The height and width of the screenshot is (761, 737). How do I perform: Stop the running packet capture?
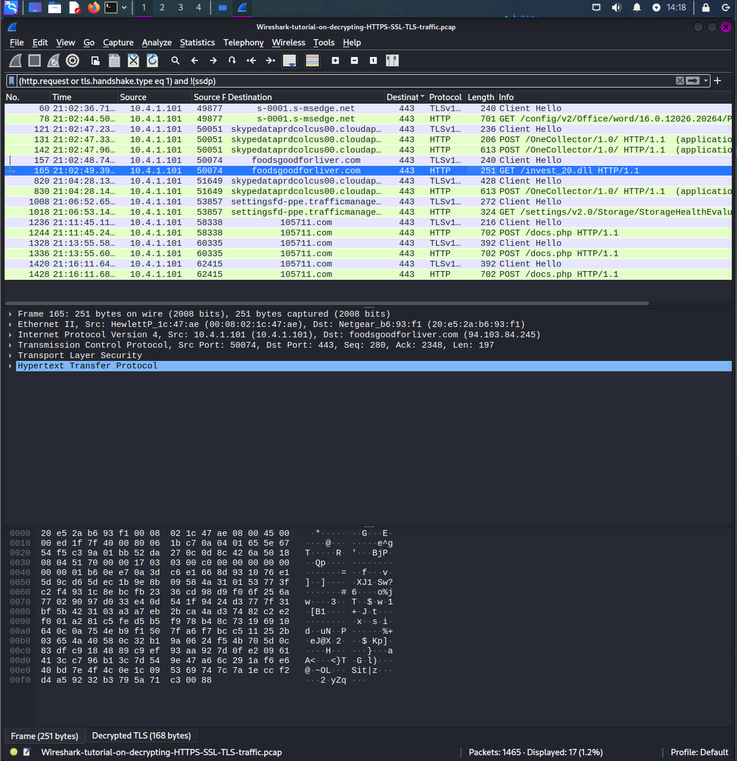35,60
